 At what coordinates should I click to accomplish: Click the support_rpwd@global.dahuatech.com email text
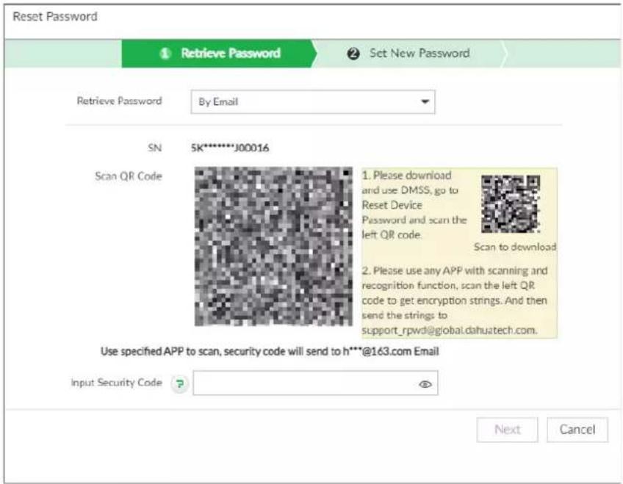pyautogui.click(x=450, y=331)
